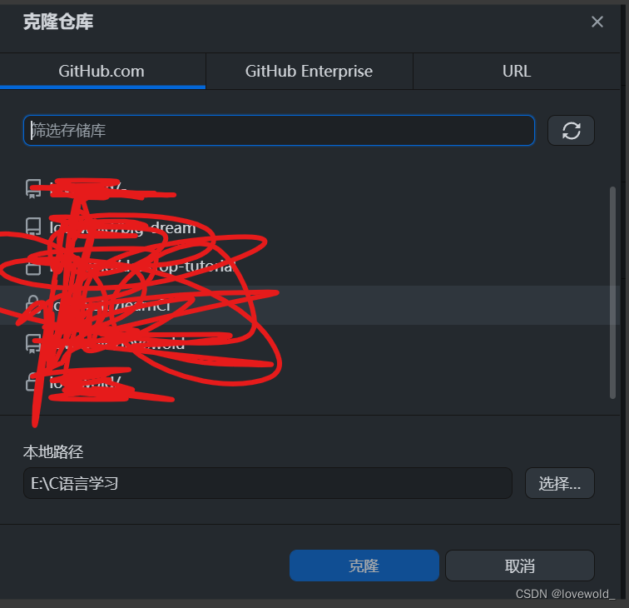Click the repo icon of the fifth repository
Viewport: 629px width, 608px height.
coord(33,343)
